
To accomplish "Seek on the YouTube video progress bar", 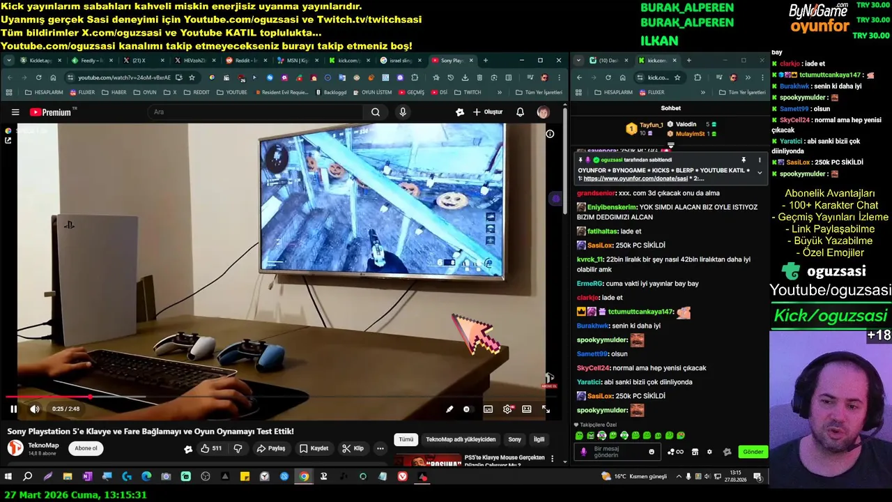I will click(281, 397).
